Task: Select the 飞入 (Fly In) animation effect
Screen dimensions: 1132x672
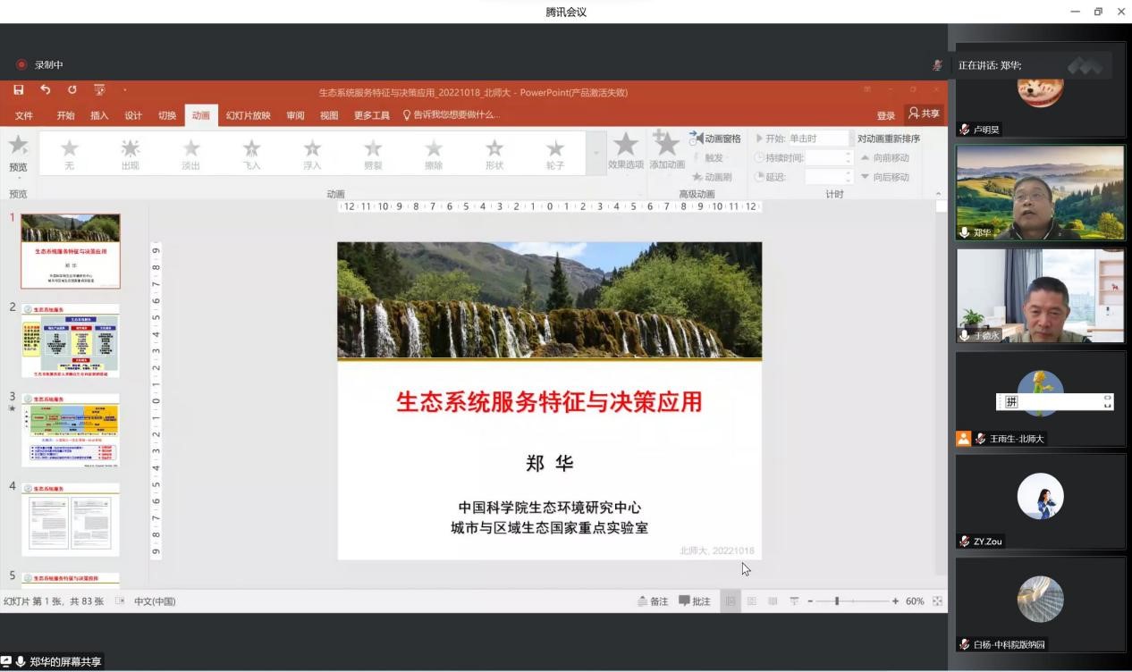Action: [x=251, y=152]
